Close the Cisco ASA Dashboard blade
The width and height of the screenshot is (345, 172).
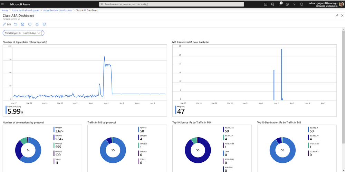342,15
